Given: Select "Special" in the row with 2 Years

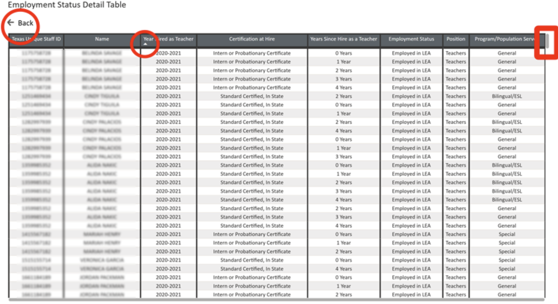Looking at the screenshot, I should point(507,252).
